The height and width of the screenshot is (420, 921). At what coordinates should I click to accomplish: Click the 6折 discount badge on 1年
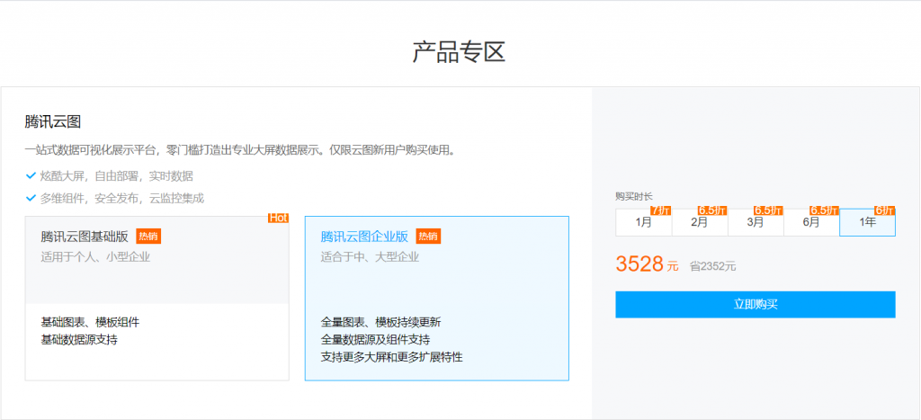885,210
